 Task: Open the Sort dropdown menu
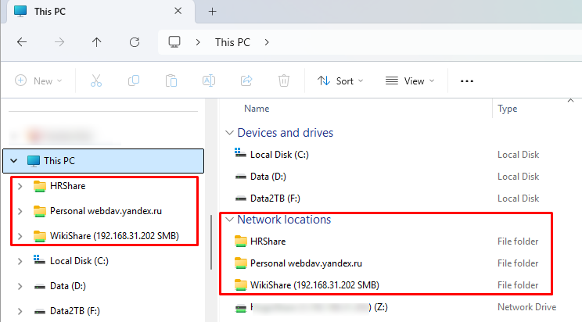pyautogui.click(x=340, y=80)
